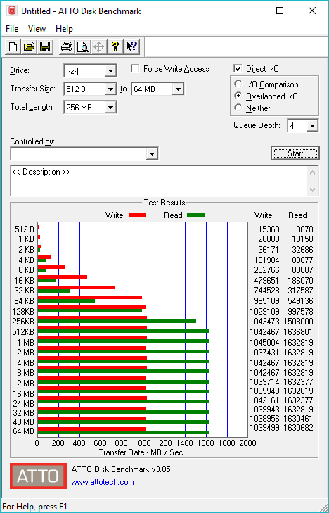
Task: Click the Start button
Action: coord(295,153)
